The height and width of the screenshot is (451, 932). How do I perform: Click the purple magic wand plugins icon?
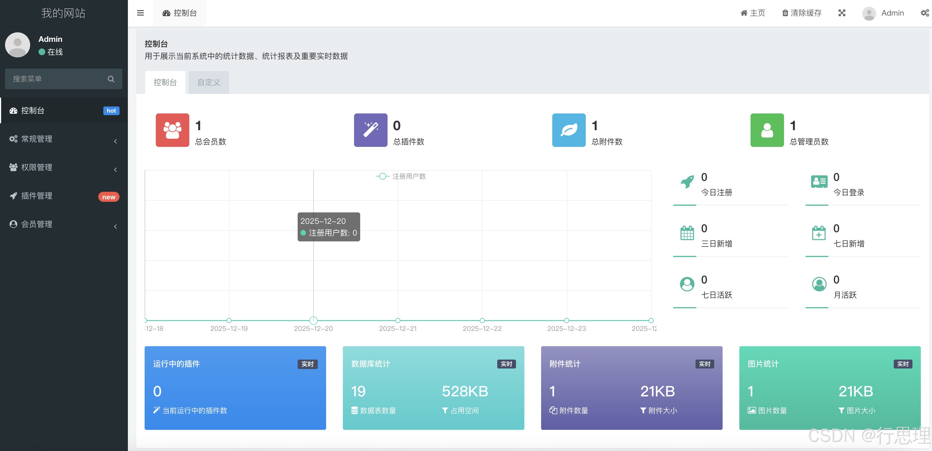[371, 130]
